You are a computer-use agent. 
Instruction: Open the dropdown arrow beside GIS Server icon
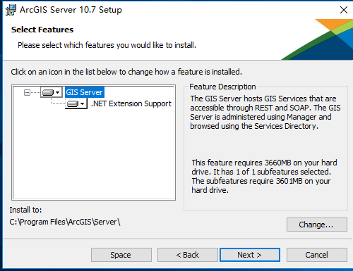pyautogui.click(x=57, y=92)
